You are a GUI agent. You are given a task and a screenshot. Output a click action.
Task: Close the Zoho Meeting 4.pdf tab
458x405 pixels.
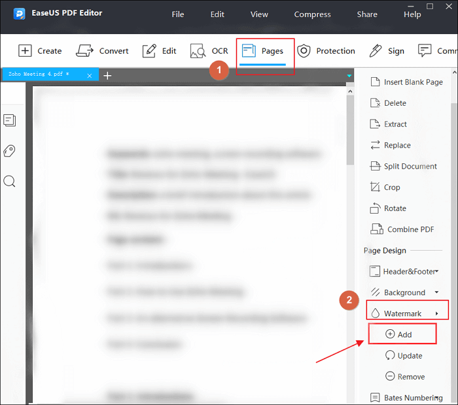click(x=90, y=76)
